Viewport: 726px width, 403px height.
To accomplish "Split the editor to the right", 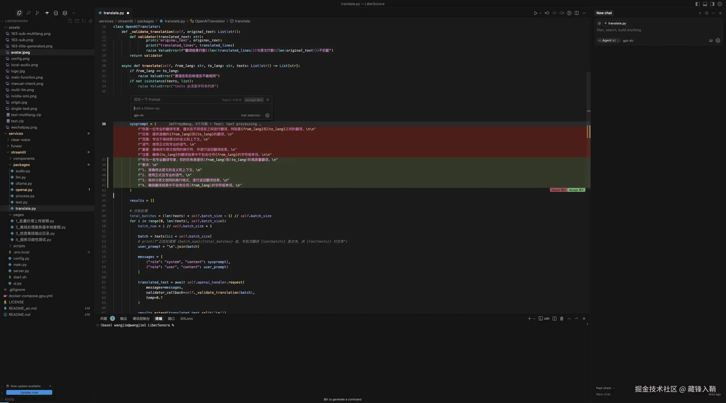I will 577,13.
